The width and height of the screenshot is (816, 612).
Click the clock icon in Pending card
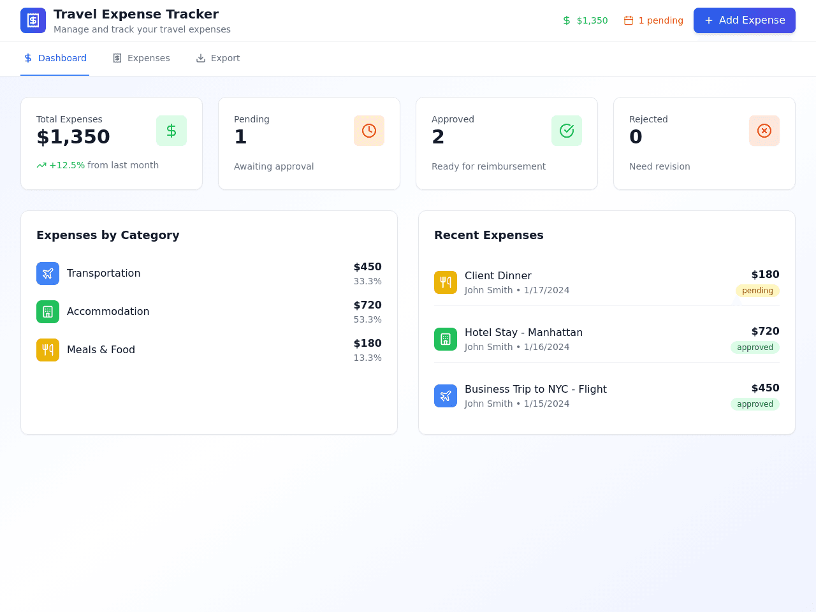coord(369,131)
